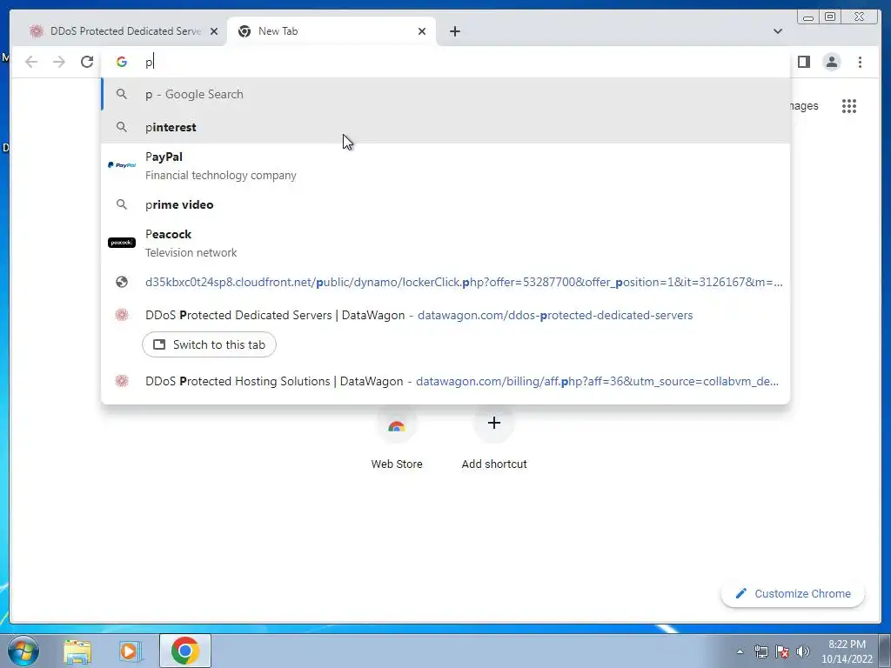
Task: Open DDoS Protected Hosting Solutions suggestion
Action: (x=445, y=381)
